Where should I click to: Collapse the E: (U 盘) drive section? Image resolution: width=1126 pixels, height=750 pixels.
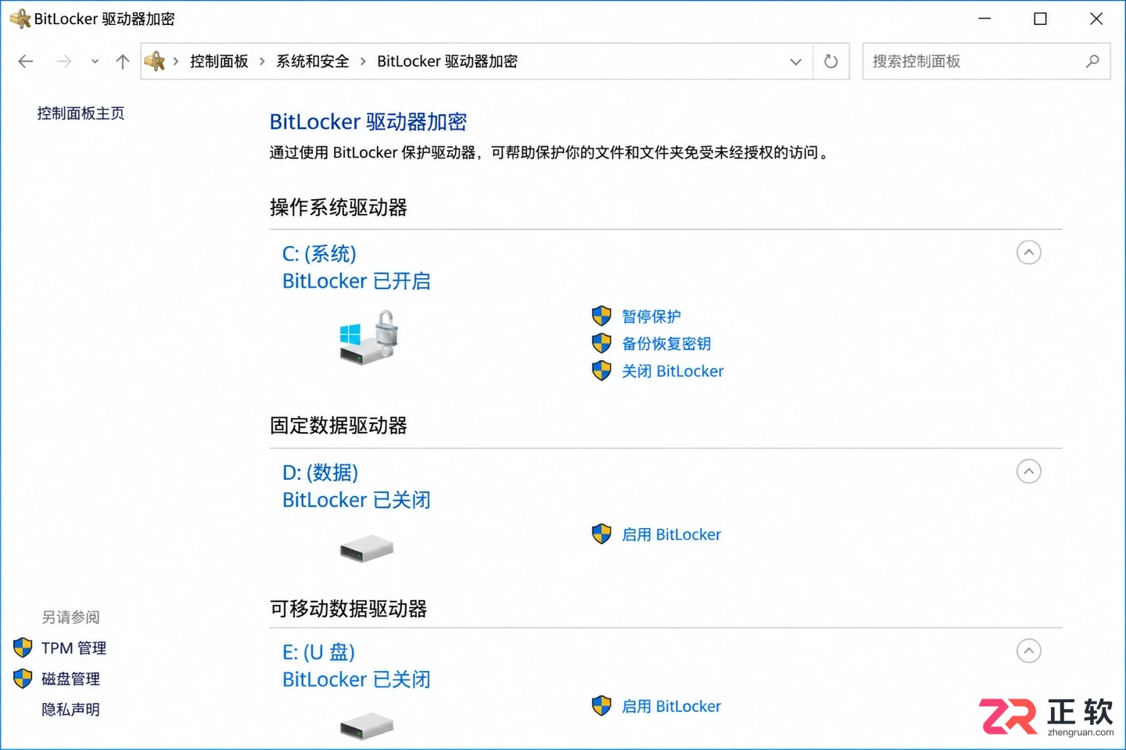tap(1029, 651)
